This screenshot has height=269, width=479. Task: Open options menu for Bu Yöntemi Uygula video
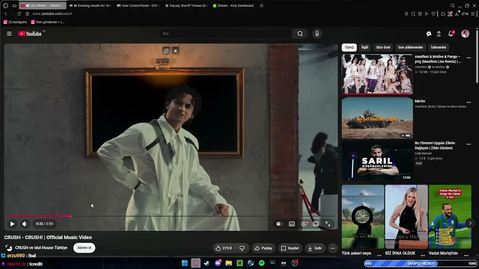tap(469, 144)
